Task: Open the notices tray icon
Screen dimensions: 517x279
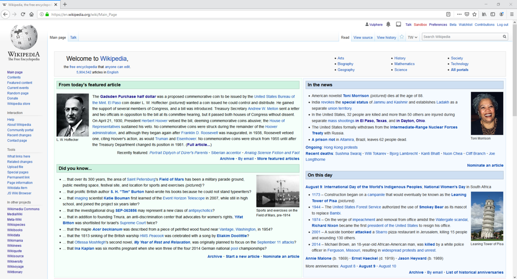Action: (x=399, y=25)
